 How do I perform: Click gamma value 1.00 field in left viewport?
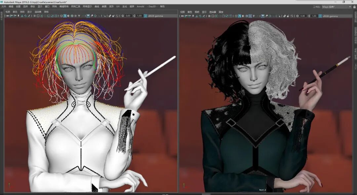click(139, 16)
